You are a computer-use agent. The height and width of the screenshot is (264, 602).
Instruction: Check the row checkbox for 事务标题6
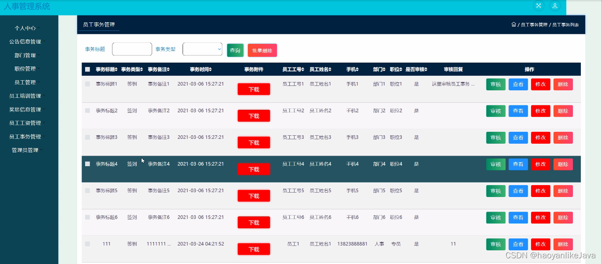tap(87, 217)
